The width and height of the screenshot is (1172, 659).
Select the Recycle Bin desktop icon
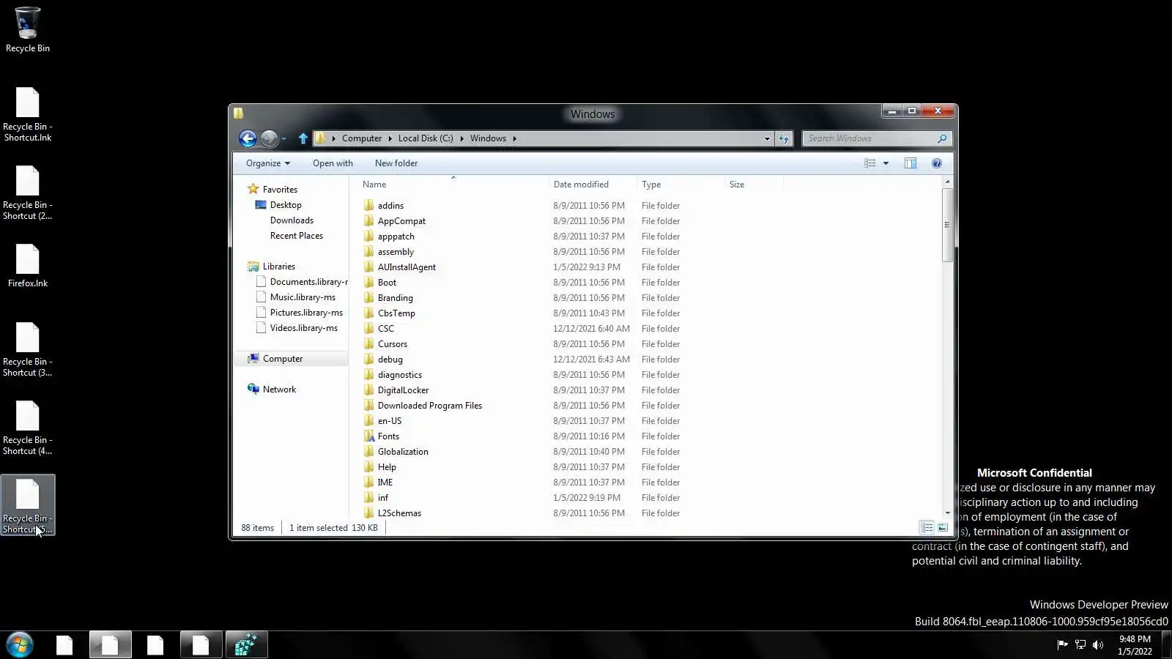28,30
